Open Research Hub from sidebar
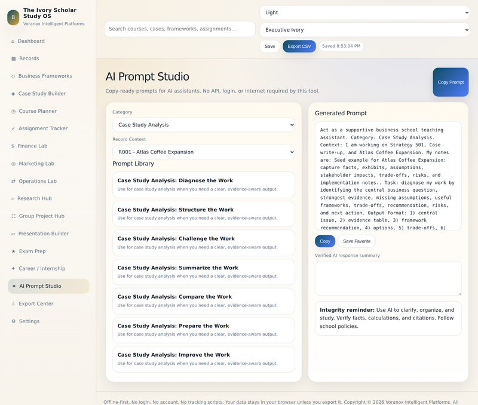478x405 pixels. [x=48, y=199]
